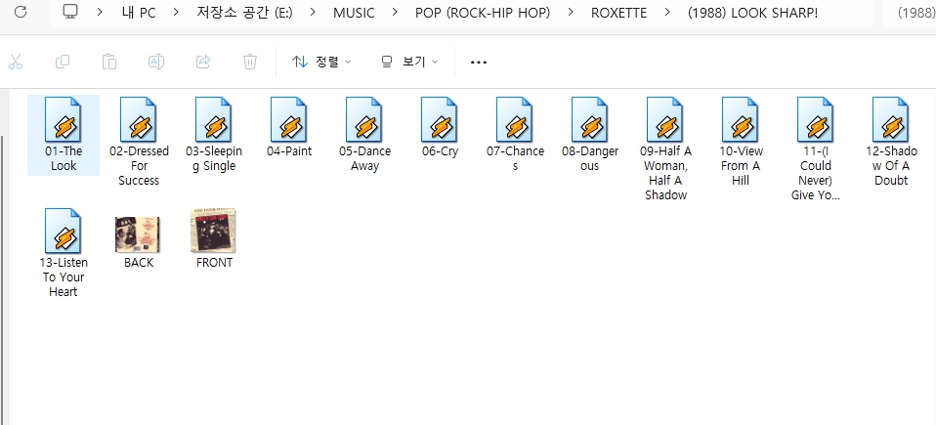
Task: Open the 정렬 sort dropdown
Action: pos(321,62)
